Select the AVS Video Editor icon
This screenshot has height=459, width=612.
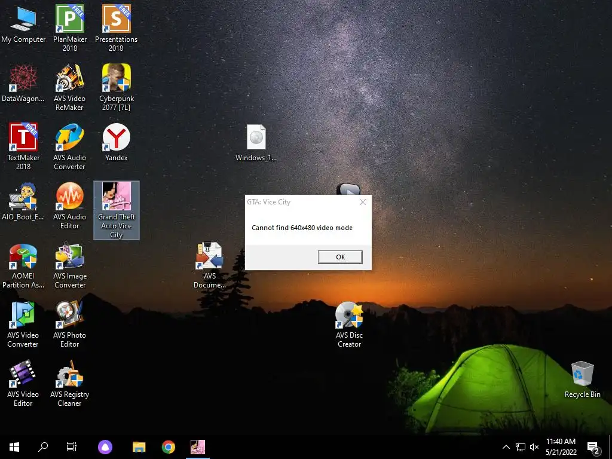tap(23, 384)
